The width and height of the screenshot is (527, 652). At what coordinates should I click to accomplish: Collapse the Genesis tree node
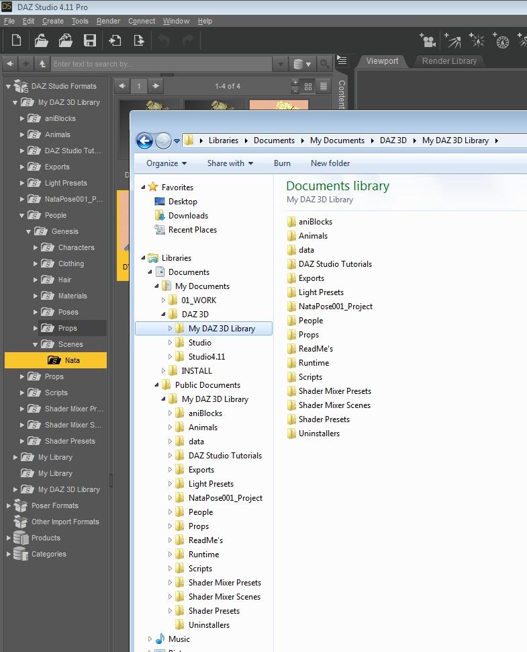tap(28, 232)
